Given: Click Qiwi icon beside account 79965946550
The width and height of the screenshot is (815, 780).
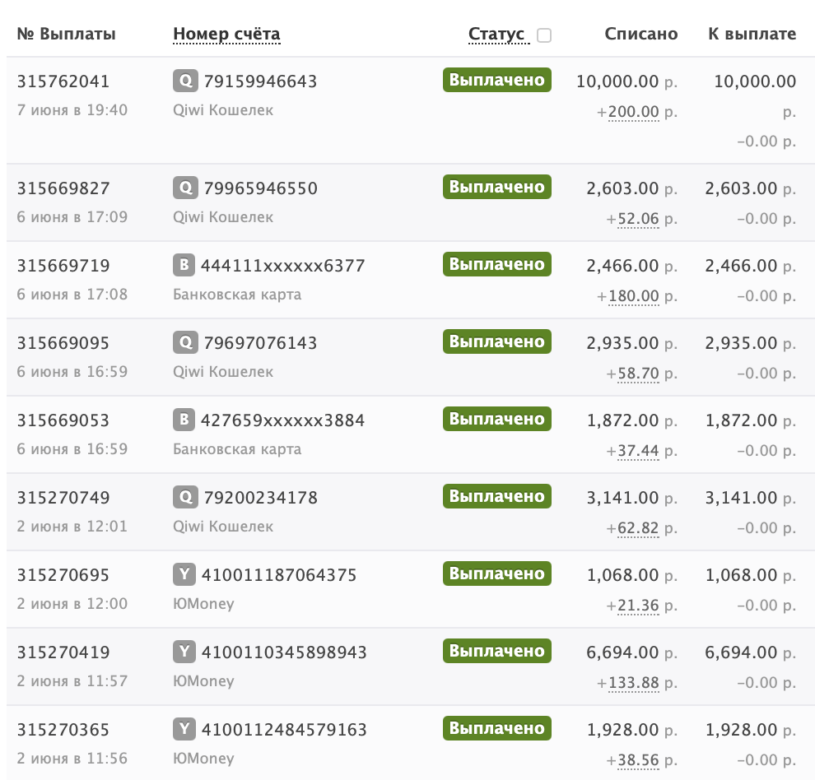Looking at the screenshot, I should [x=185, y=188].
